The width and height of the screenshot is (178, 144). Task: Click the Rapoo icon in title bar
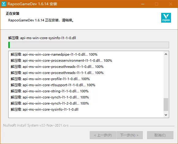[x=4, y=4]
